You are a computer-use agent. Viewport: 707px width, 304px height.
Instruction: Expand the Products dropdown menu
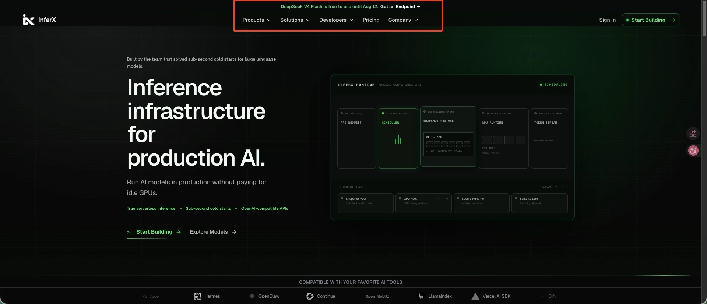pos(257,20)
